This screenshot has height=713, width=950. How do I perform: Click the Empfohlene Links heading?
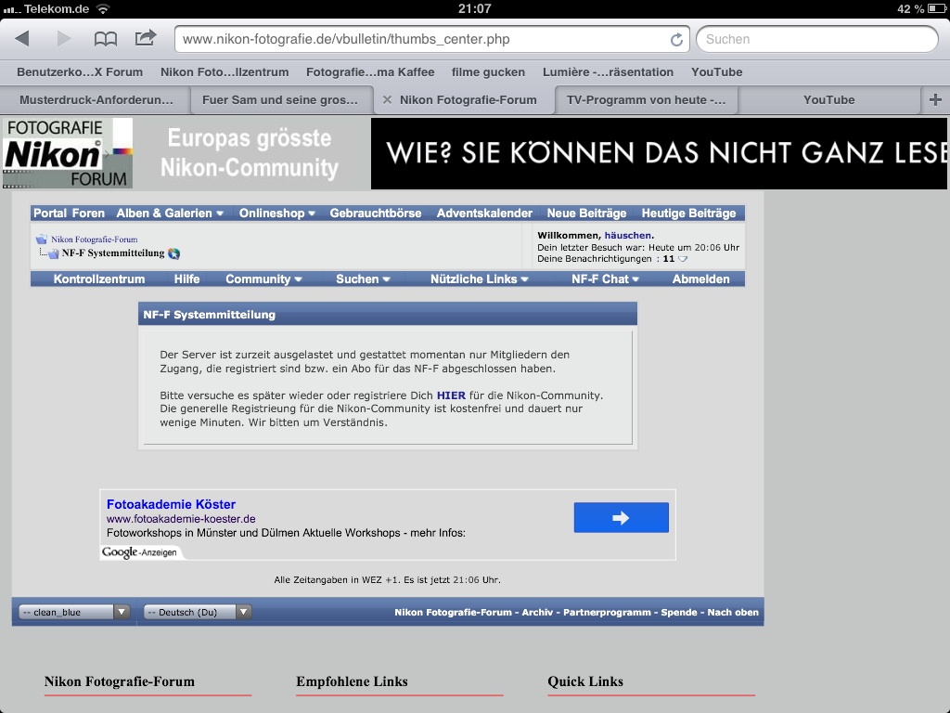click(x=352, y=681)
